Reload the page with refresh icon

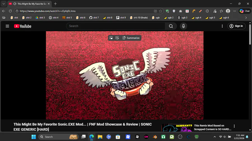coord(10,11)
